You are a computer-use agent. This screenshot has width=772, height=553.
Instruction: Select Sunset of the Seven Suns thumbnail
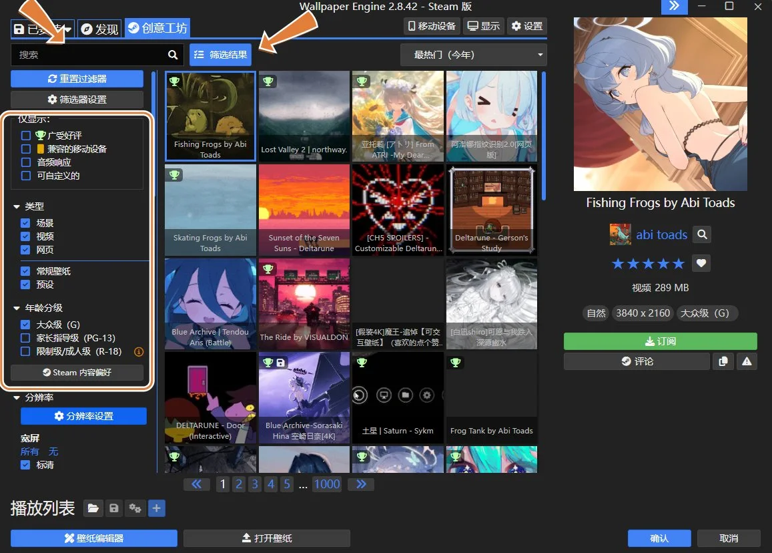point(304,210)
